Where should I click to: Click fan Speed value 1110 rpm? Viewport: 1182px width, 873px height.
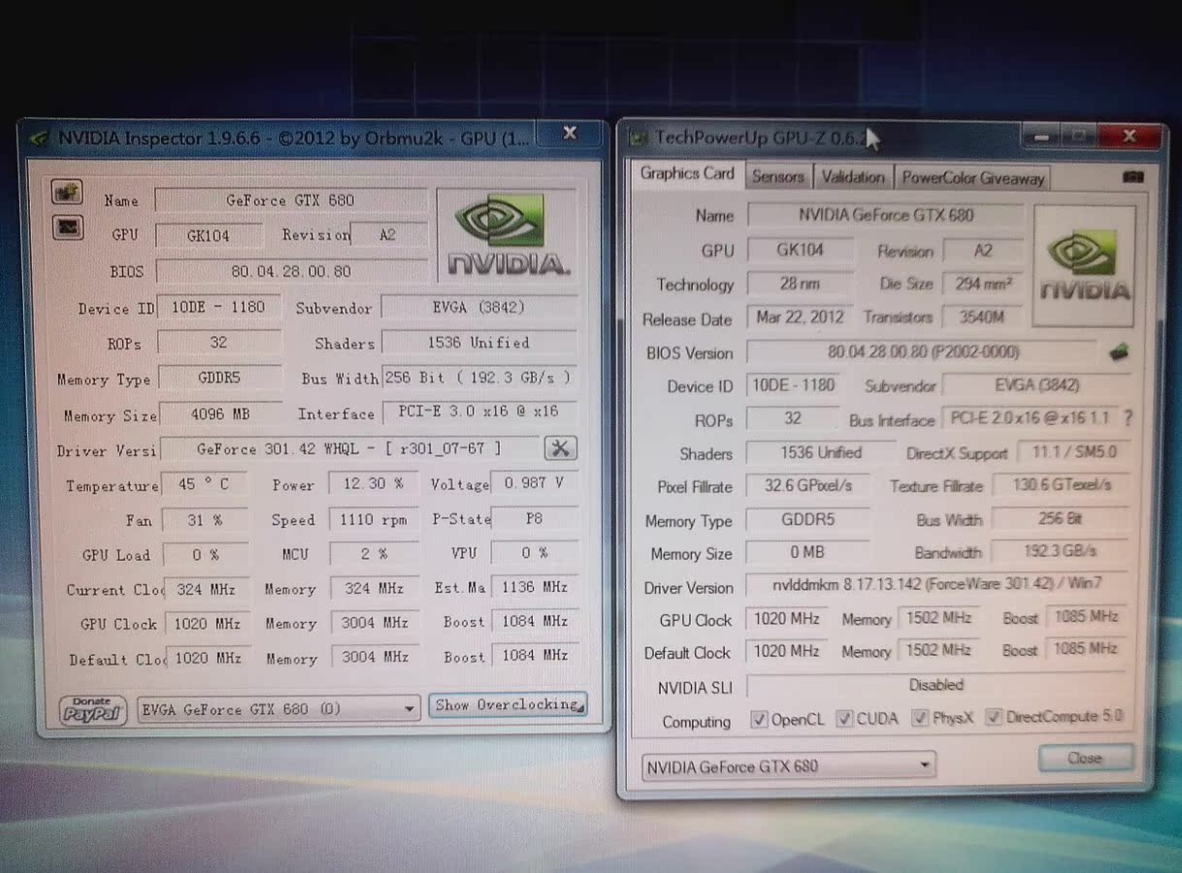(374, 520)
